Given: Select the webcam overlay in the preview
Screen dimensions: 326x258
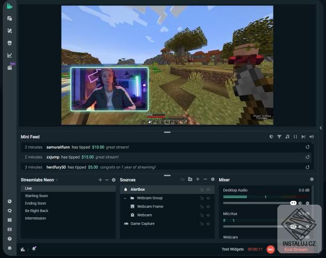Looking at the screenshot, I should tap(110, 89).
